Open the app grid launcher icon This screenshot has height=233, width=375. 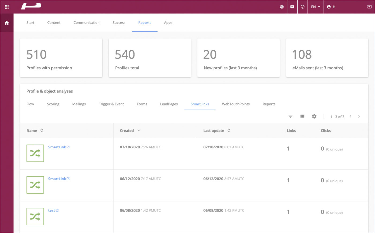click(x=7, y=7)
